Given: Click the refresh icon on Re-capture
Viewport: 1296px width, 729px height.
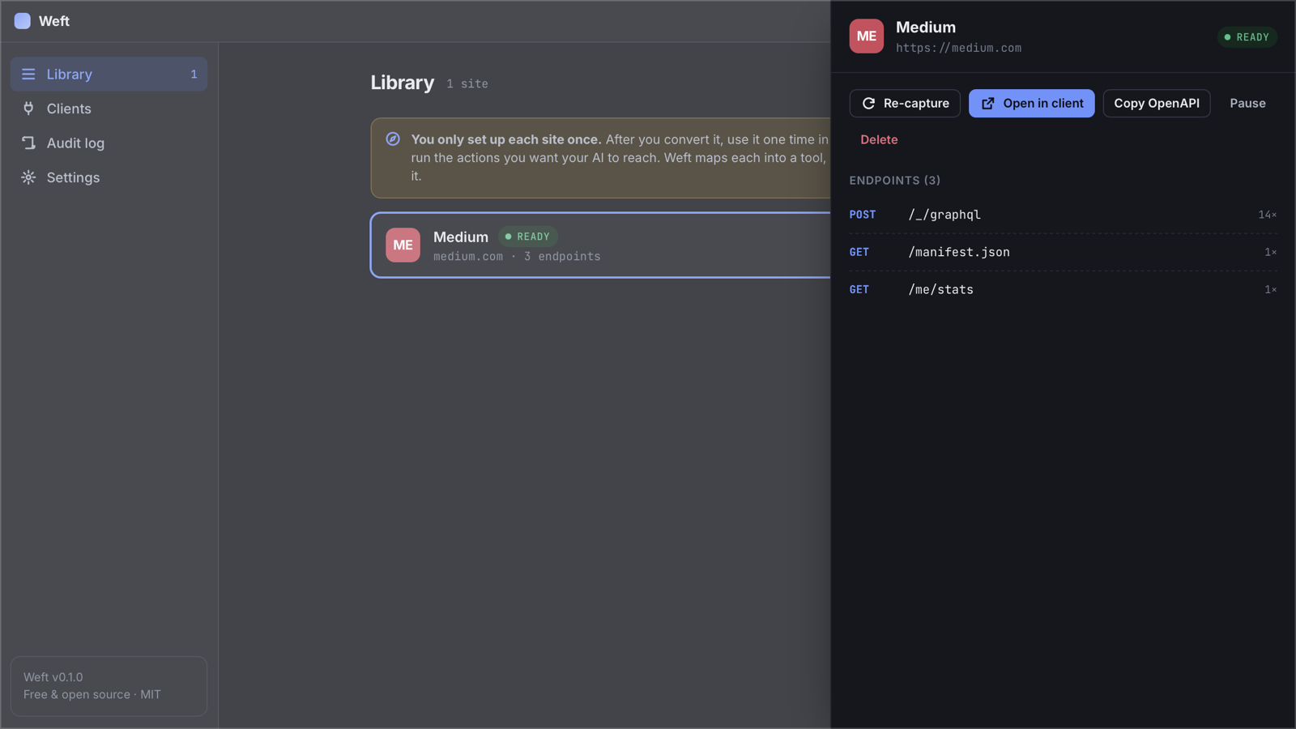Looking at the screenshot, I should [x=868, y=103].
